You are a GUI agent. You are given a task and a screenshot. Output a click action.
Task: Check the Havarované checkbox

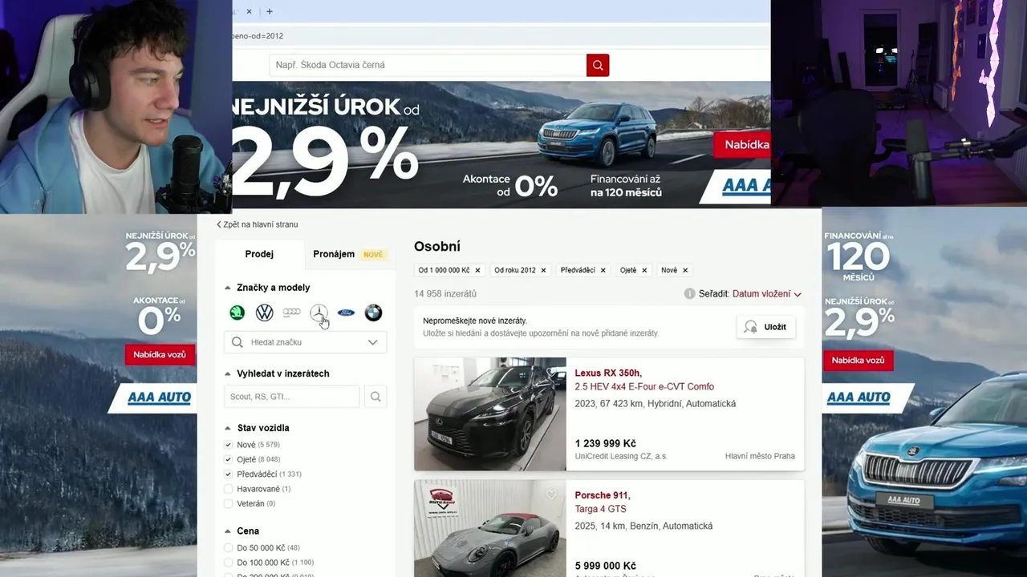pyautogui.click(x=228, y=489)
